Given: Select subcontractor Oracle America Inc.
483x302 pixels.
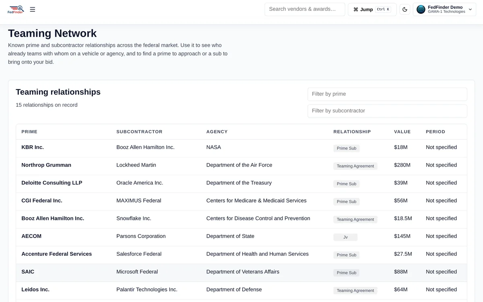Looking at the screenshot, I should 140,183.
